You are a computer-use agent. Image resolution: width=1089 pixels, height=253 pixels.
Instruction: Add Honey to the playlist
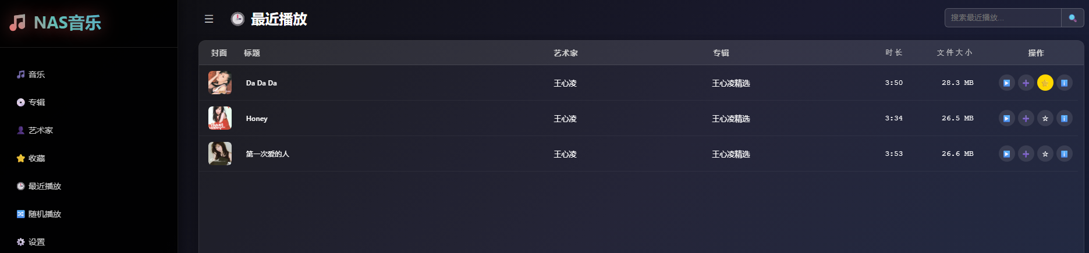click(1026, 119)
